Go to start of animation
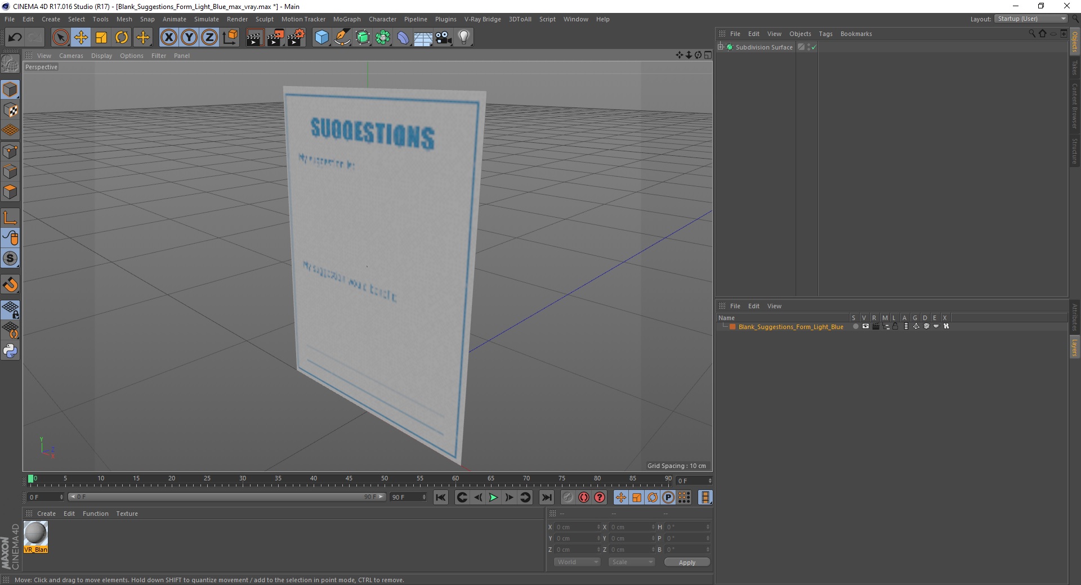Screen dimensions: 1081x585 pos(441,497)
